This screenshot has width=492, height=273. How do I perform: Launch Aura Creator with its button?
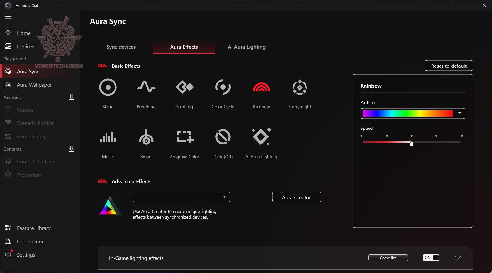pos(297,197)
